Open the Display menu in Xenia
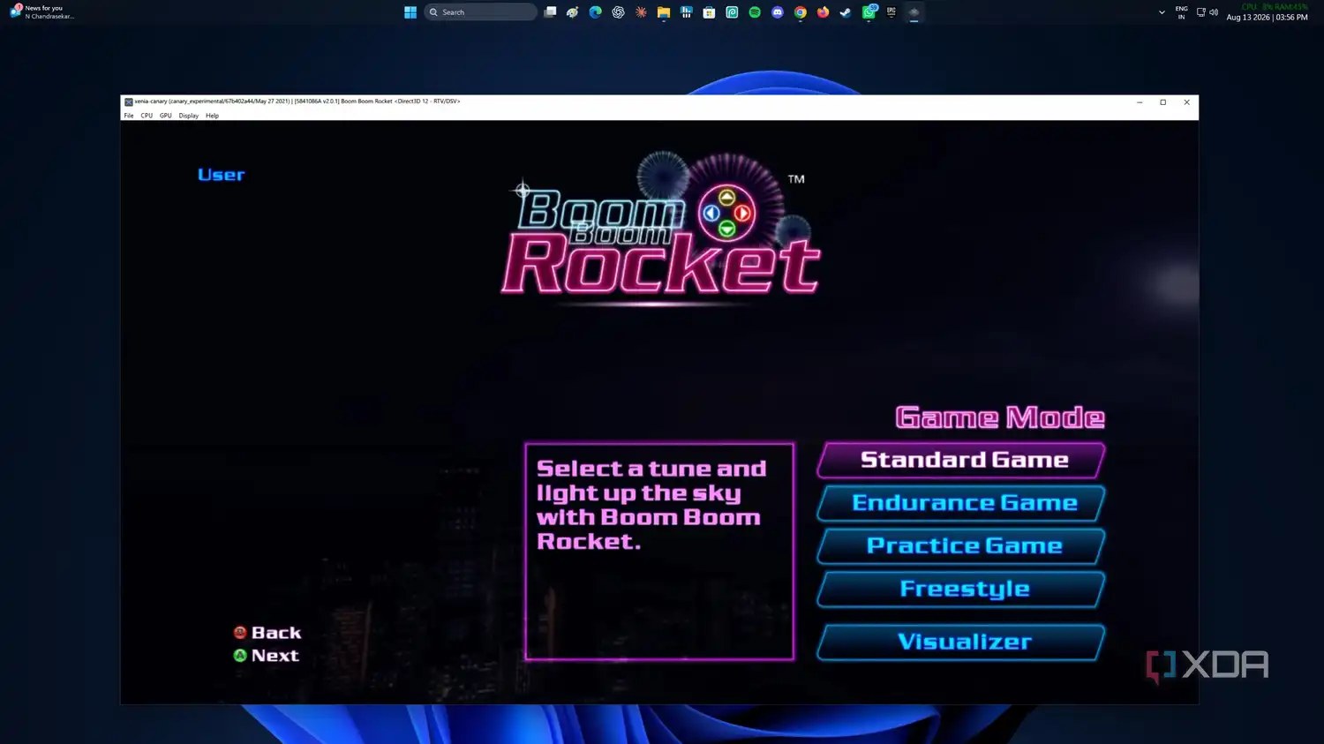 (x=189, y=116)
